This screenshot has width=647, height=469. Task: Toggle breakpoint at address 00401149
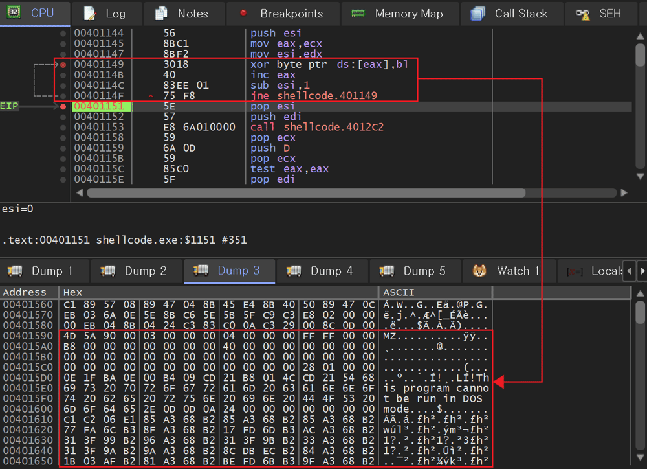click(x=63, y=65)
